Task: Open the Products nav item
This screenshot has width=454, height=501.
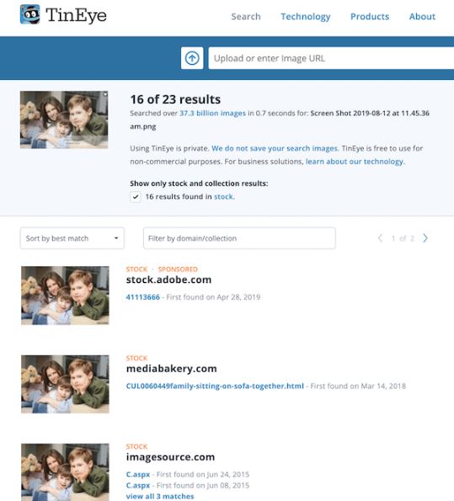Action: [370, 17]
